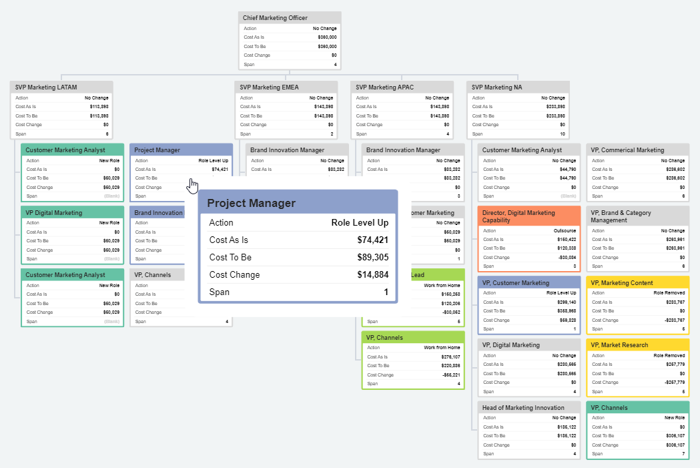Click the VP, Customer Marketing blue header
This screenshot has height=468, width=700.
(x=529, y=282)
